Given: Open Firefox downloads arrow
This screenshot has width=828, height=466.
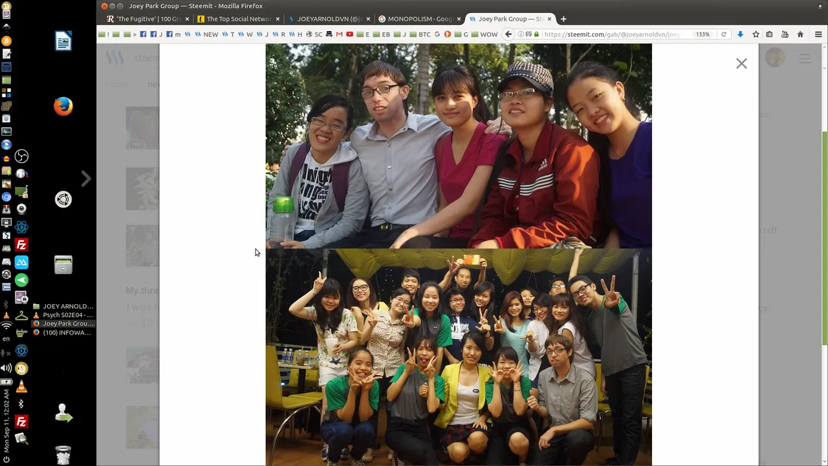Looking at the screenshot, I should point(740,34).
